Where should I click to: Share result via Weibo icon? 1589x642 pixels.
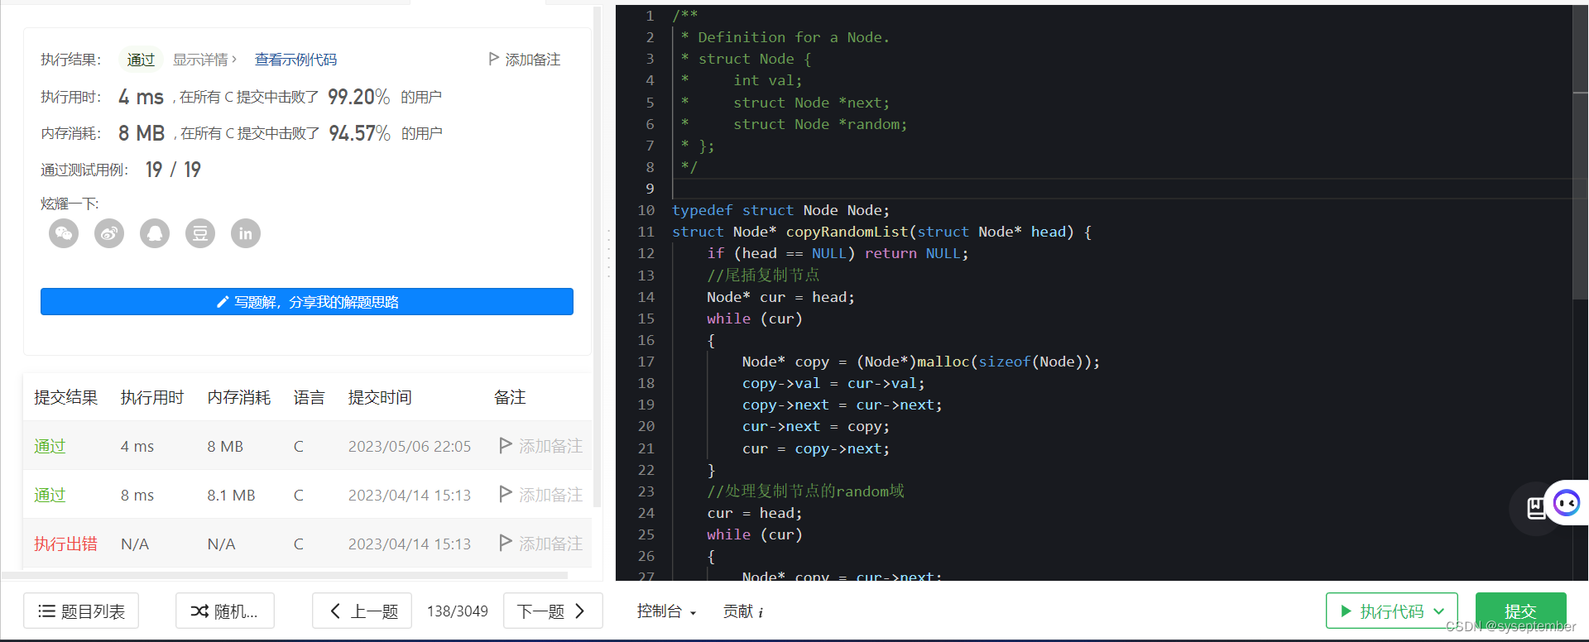pos(109,233)
